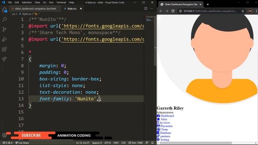Viewport: 258px width, 145px height.
Task: Click the browser menu three dots
Action: (x=256, y=11)
